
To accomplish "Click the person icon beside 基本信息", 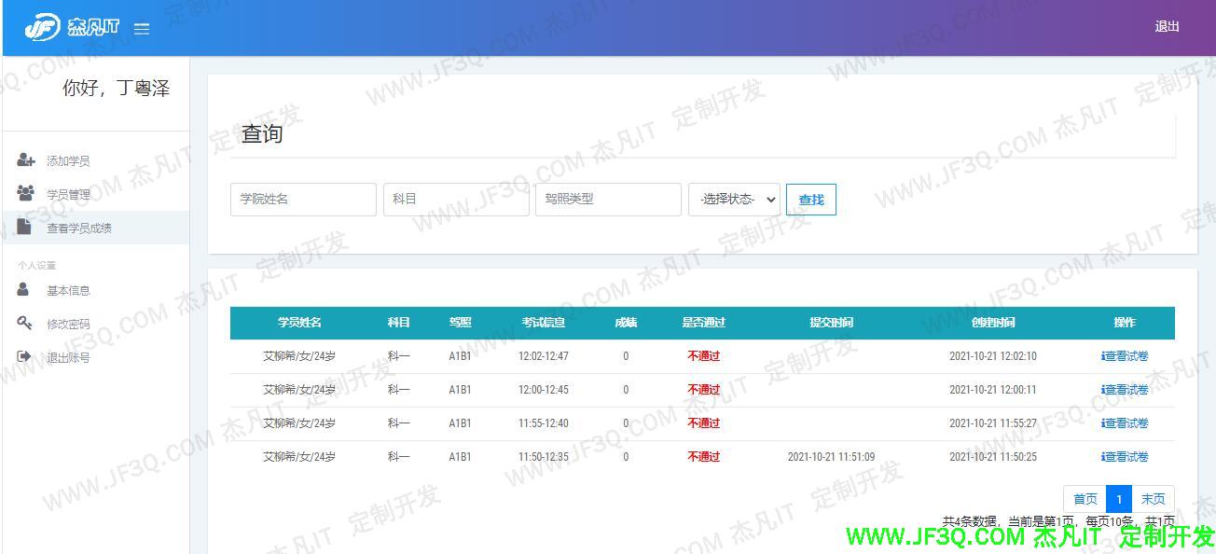I will [24, 290].
